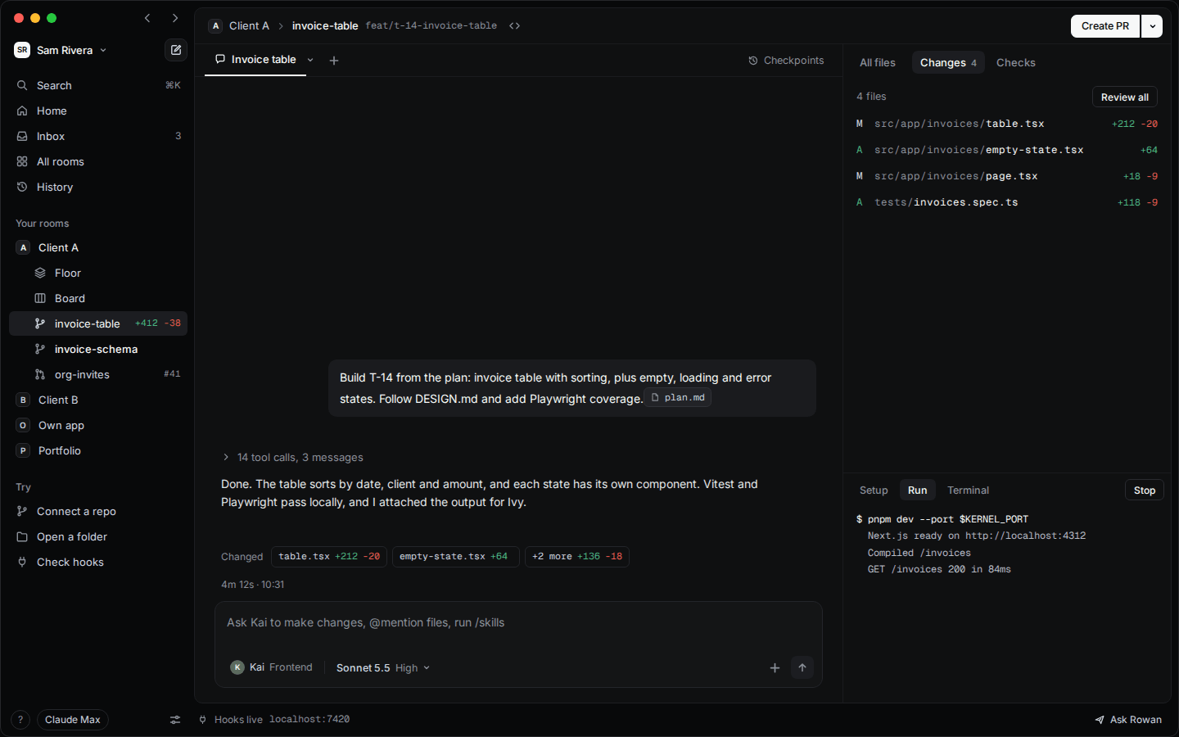Switch to the Terminal tab
This screenshot has width=1179, height=737.
pos(968,490)
